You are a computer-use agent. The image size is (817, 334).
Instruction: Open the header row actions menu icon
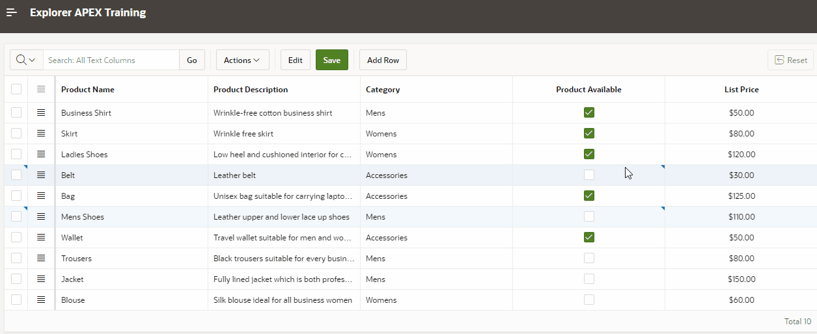coord(41,89)
